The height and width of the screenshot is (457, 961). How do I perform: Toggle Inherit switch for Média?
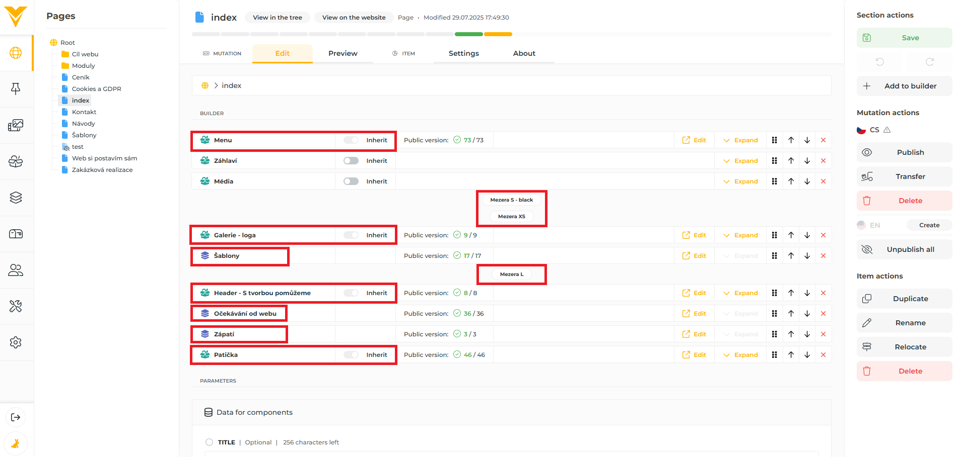tap(351, 181)
